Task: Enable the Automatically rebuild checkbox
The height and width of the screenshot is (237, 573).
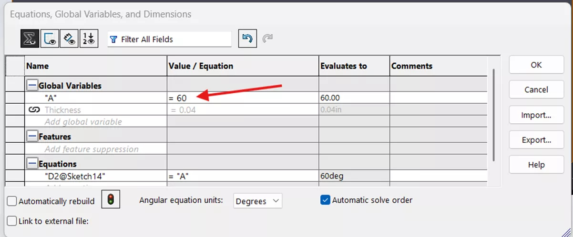Action: pos(12,201)
